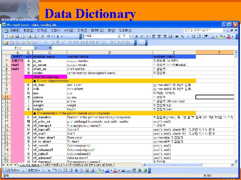Click the Line tool in Drawing toolbar
This screenshot has height=180, width=241.
43,170
